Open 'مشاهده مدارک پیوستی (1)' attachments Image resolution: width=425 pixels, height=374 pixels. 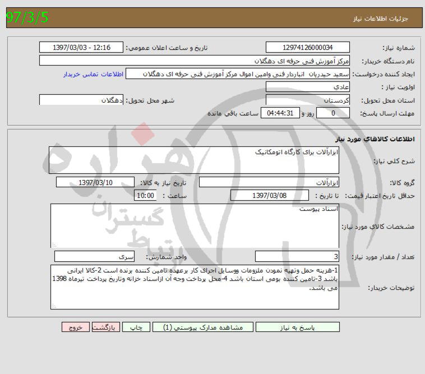[203, 327]
